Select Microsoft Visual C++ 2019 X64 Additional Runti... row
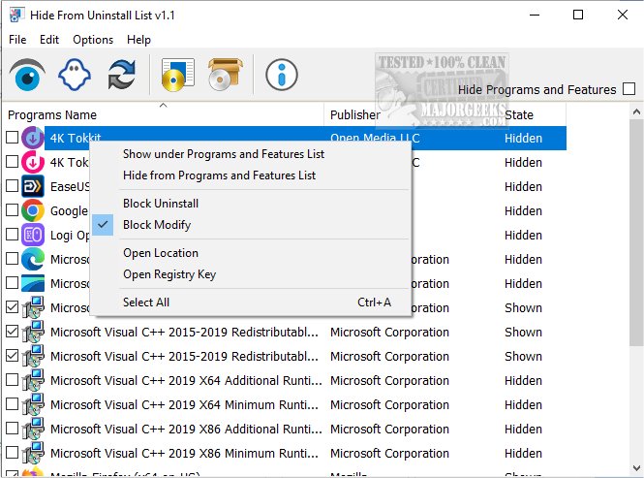The height and width of the screenshot is (478, 644). 287,380
